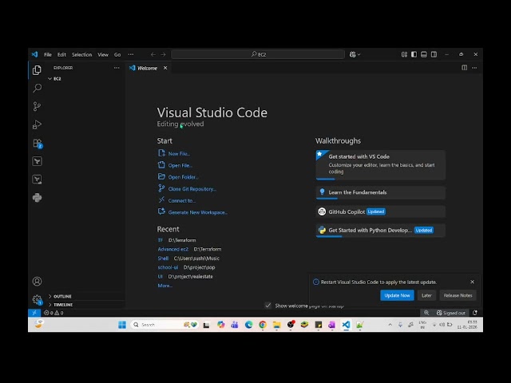Open editor More Actions ellipsis
Screen dimensions: 511x383
pos(474,68)
